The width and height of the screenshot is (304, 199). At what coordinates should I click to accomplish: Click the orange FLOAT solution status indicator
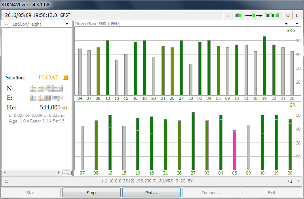tap(66, 77)
